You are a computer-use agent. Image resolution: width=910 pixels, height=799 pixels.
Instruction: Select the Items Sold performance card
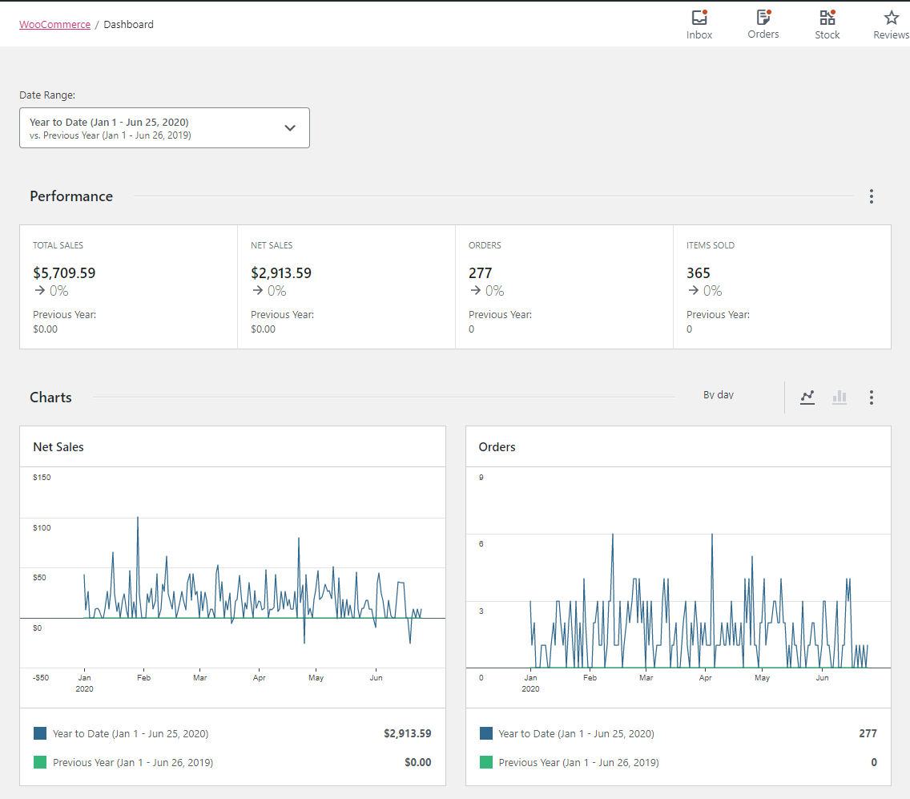pos(782,286)
